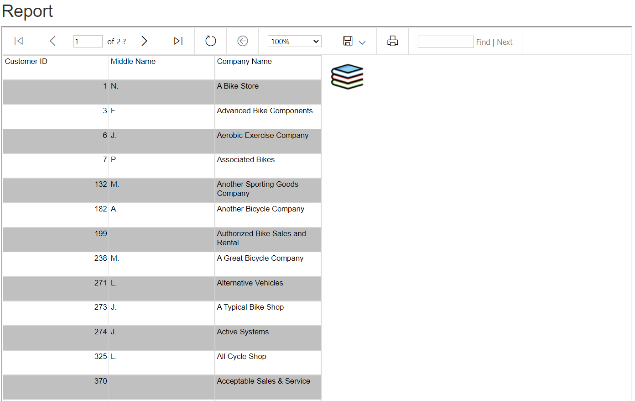Click the stacked books image
Viewport: 635px width, 401px height.
point(347,76)
